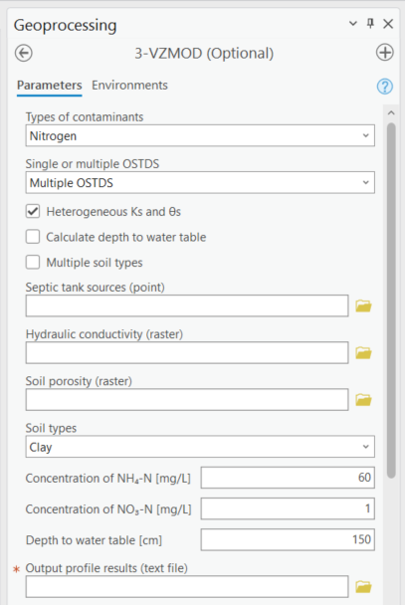Screen dimensions: 405x605
Task: Click the plus icon beside the tool title
Action: 384,53
